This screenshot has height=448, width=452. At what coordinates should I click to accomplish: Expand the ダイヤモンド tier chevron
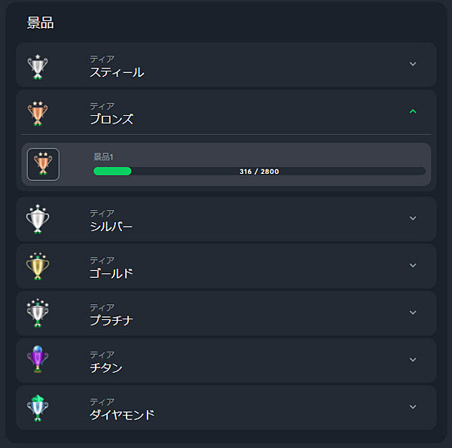click(413, 407)
